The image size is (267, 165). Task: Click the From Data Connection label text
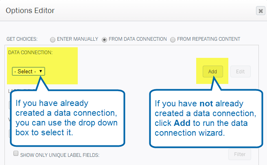coord(138,39)
